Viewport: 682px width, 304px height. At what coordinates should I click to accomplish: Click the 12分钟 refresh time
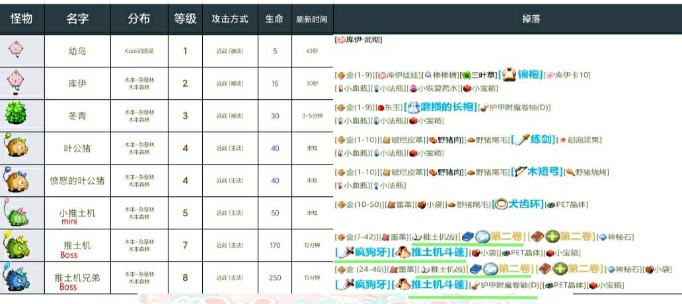point(313,245)
